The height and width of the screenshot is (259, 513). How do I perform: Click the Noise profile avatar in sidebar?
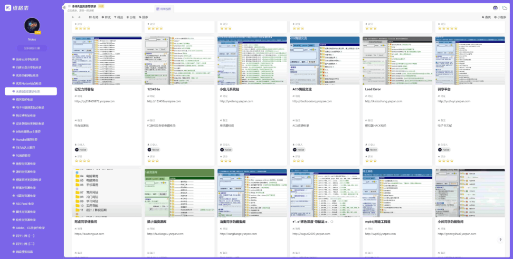(x=32, y=25)
